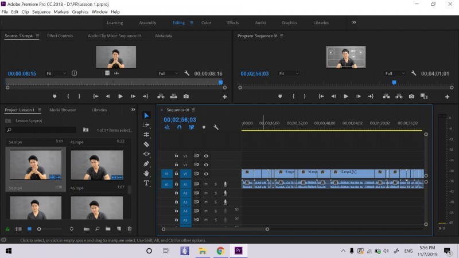Select the Type tool
The image size is (459, 258).
click(146, 183)
